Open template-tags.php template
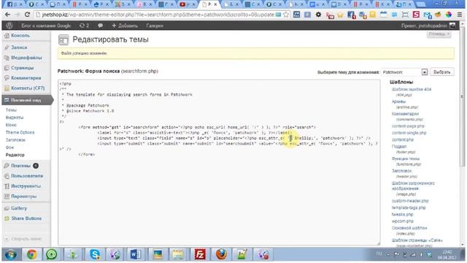Image resolution: width=467 pixels, height=263 pixels. pyautogui.click(x=409, y=207)
